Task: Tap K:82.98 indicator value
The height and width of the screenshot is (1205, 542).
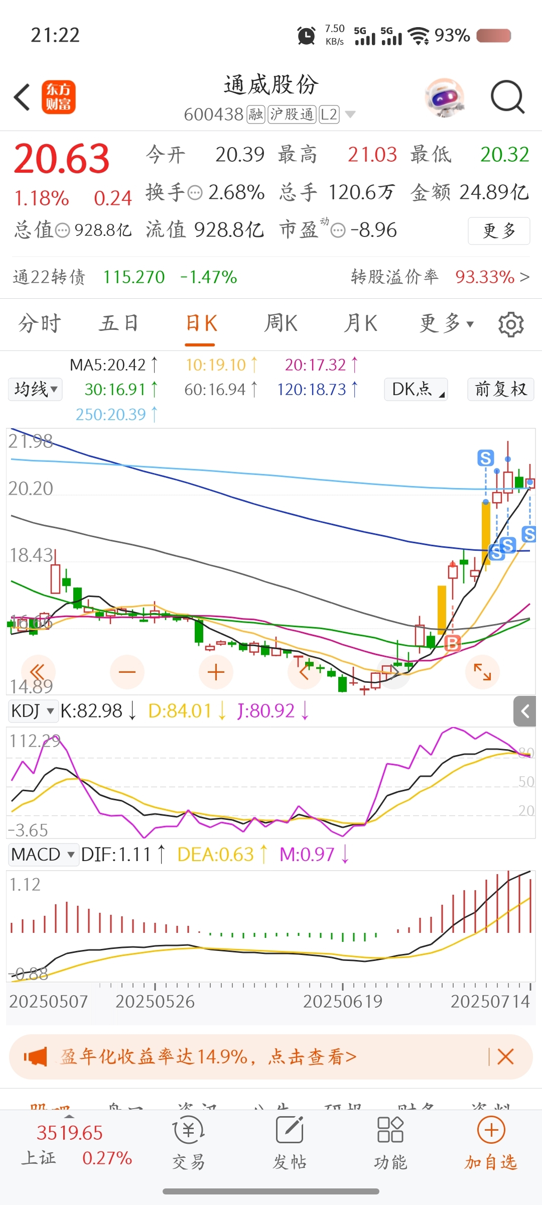Action: pos(98,711)
